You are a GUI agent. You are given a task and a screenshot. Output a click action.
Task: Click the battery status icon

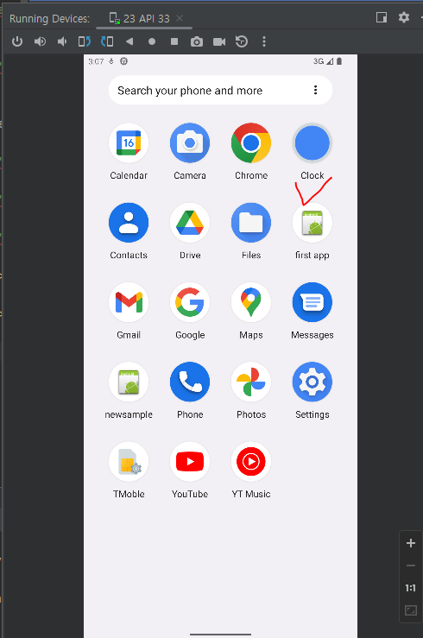pos(339,61)
